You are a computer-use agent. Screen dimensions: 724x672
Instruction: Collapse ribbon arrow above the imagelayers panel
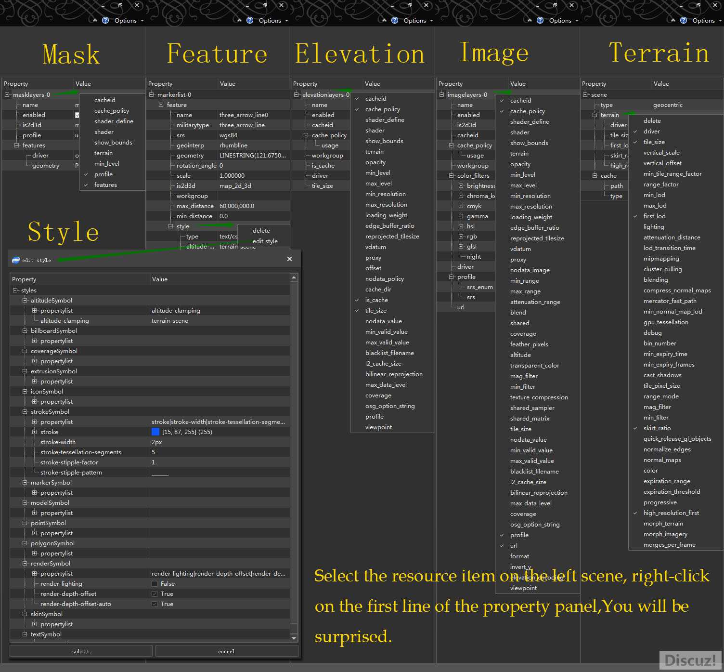530,20
